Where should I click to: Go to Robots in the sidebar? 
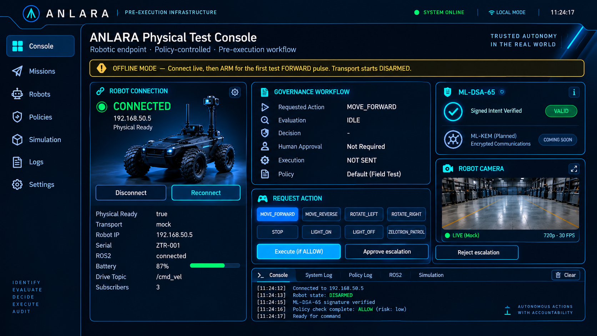[x=31, y=94]
